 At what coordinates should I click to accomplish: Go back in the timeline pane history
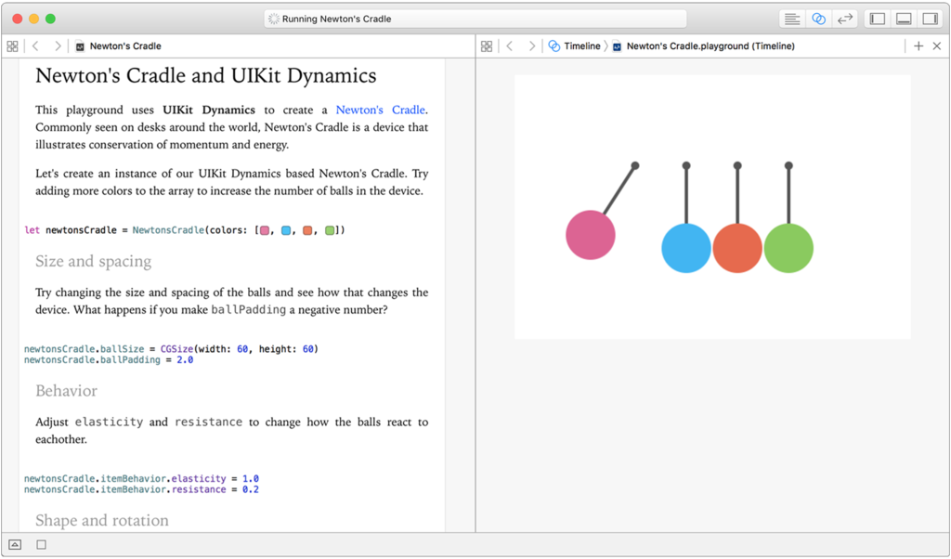point(510,46)
